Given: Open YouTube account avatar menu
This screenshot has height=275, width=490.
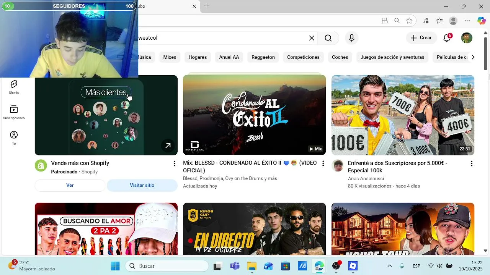Looking at the screenshot, I should [467, 38].
